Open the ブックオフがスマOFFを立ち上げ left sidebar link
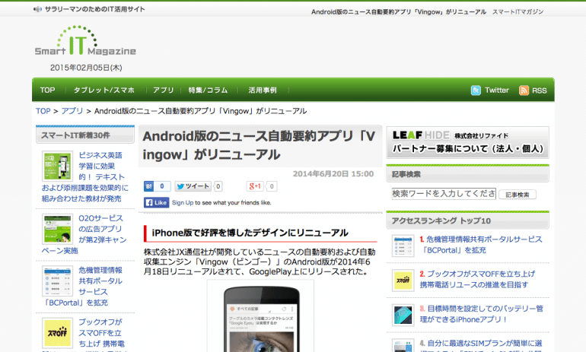 pos(101,332)
